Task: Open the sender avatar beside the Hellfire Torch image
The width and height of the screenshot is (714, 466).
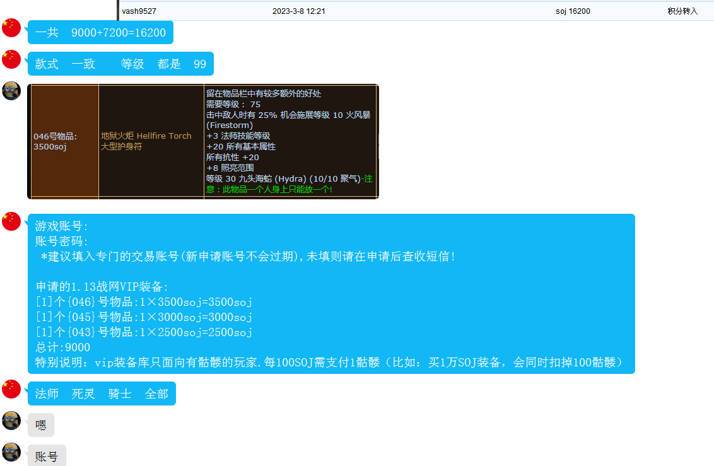Action: click(x=11, y=91)
